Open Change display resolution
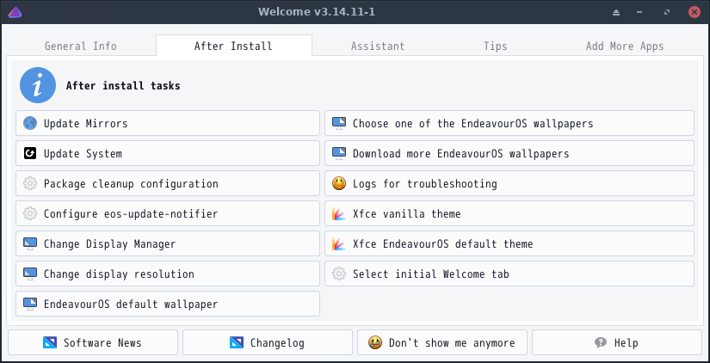Viewport: 710px width, 363px height. click(x=168, y=274)
